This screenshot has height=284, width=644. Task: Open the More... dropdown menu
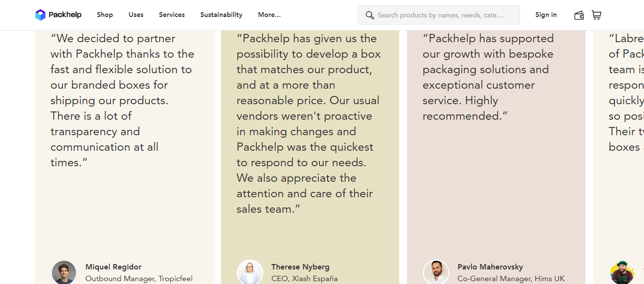point(269,15)
